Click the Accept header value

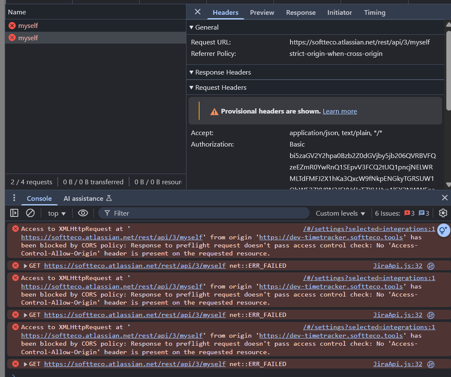pos(336,133)
